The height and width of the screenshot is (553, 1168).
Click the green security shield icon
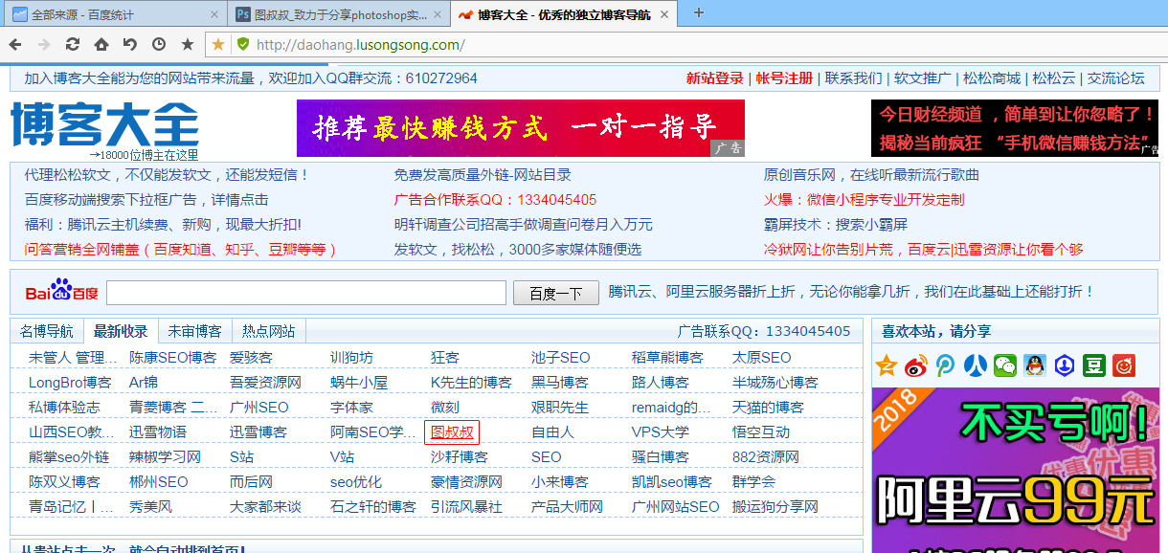243,44
